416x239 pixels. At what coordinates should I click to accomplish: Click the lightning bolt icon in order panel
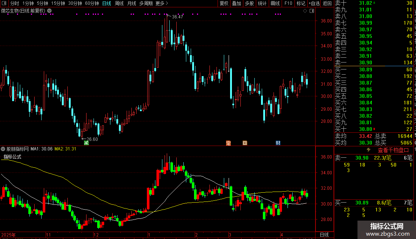pyautogui.click(x=369, y=150)
